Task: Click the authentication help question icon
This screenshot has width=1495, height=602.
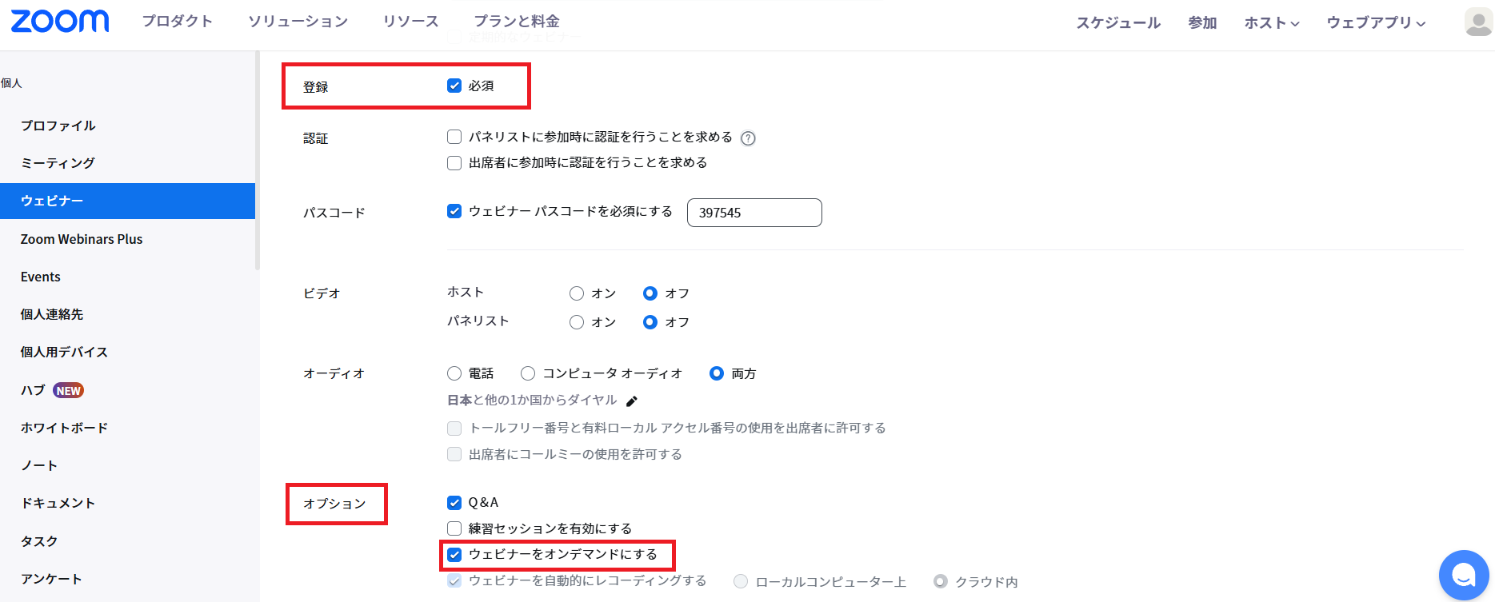Action: click(x=748, y=138)
